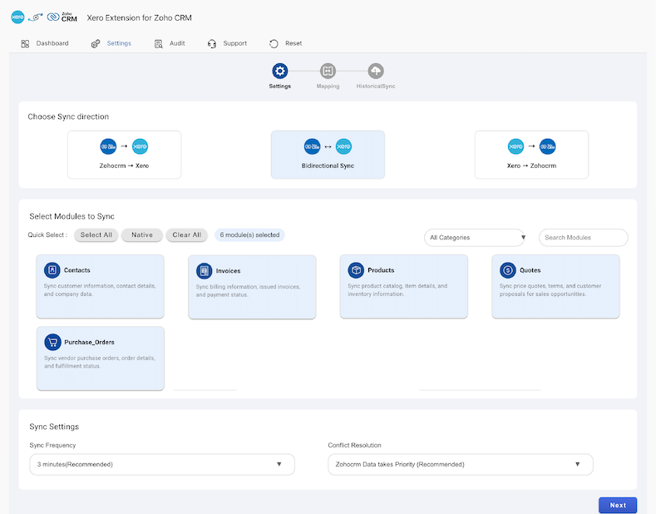Open the All Categories dropdown
Image resolution: width=656 pixels, height=514 pixels.
[475, 237]
